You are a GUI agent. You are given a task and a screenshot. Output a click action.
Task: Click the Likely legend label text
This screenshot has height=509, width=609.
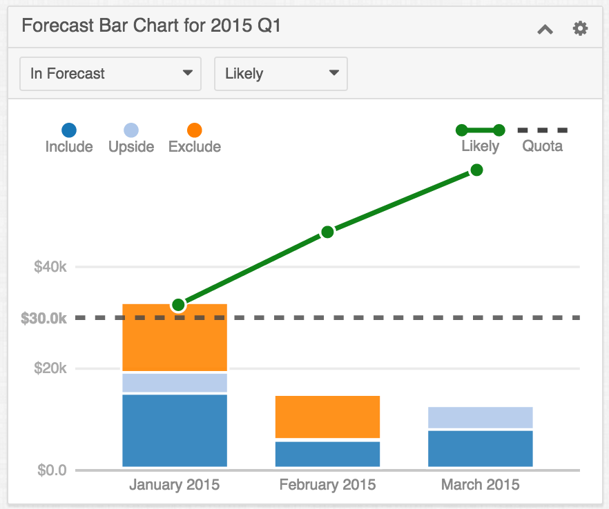480,146
